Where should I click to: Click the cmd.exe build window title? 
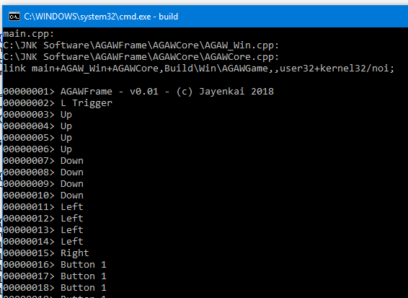[101, 17]
